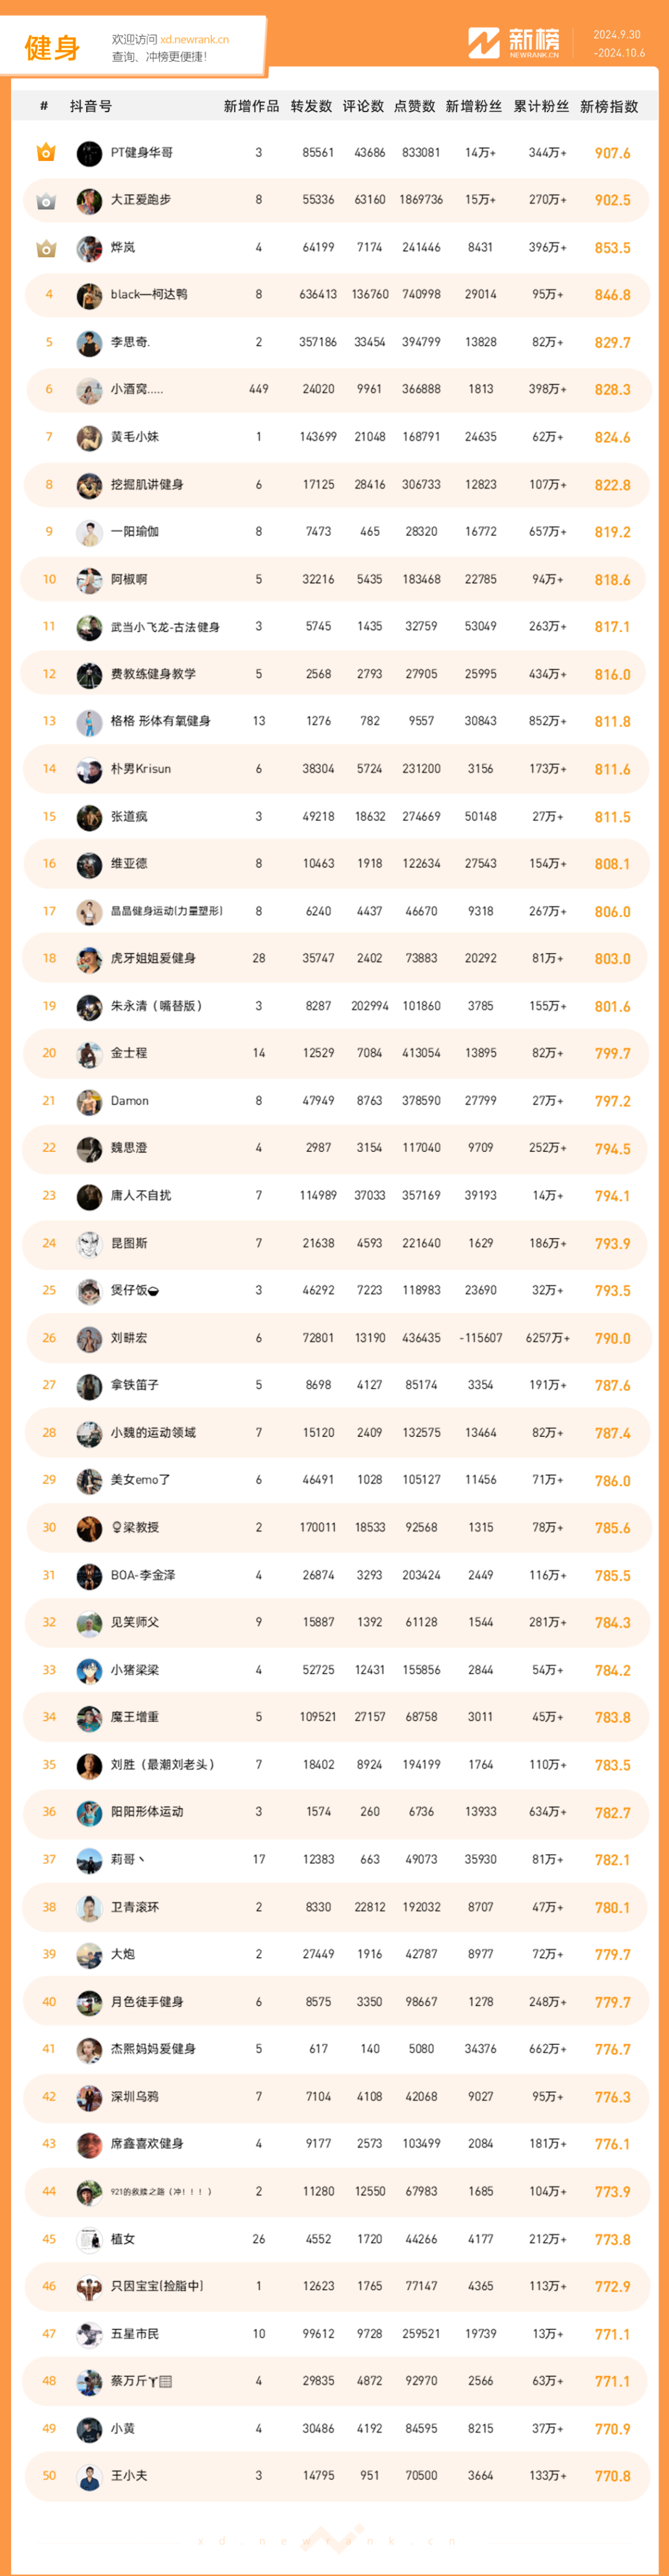
Task: Click the 新增粉丝 column header
Action: click(x=474, y=106)
